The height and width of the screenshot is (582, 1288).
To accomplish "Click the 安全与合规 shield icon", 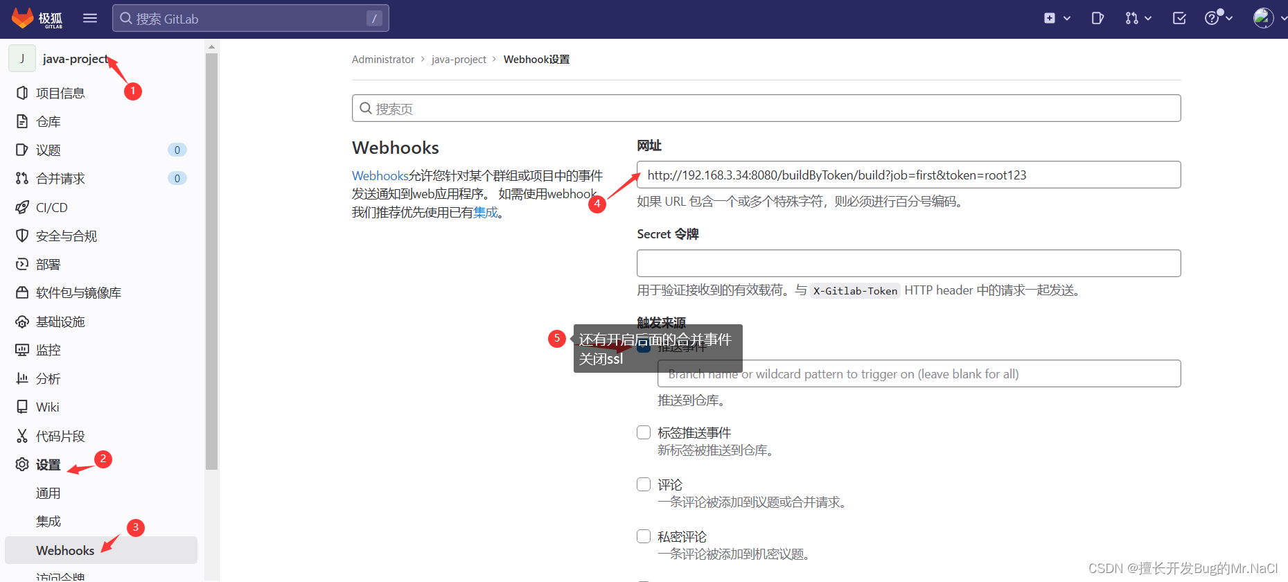I will tap(22, 236).
